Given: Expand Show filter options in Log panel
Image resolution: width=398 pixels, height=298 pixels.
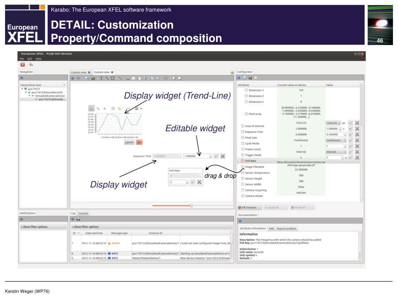Looking at the screenshot, I should click(x=152, y=227).
